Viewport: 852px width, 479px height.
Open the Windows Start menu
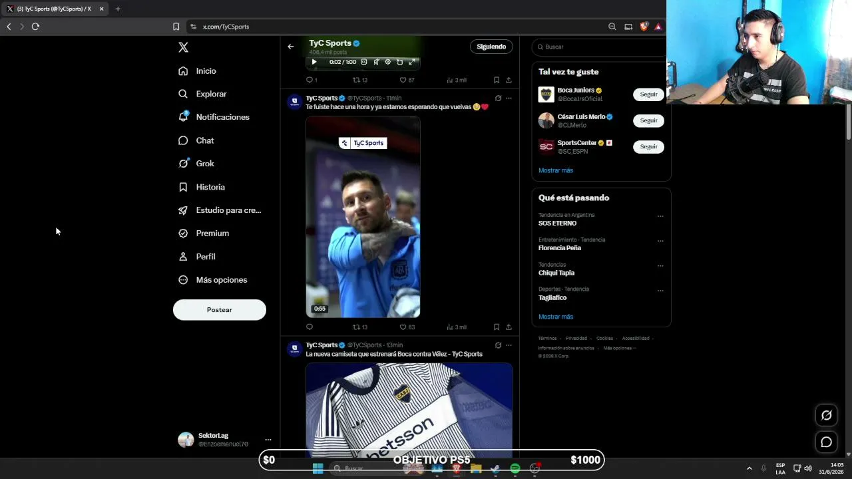click(318, 469)
